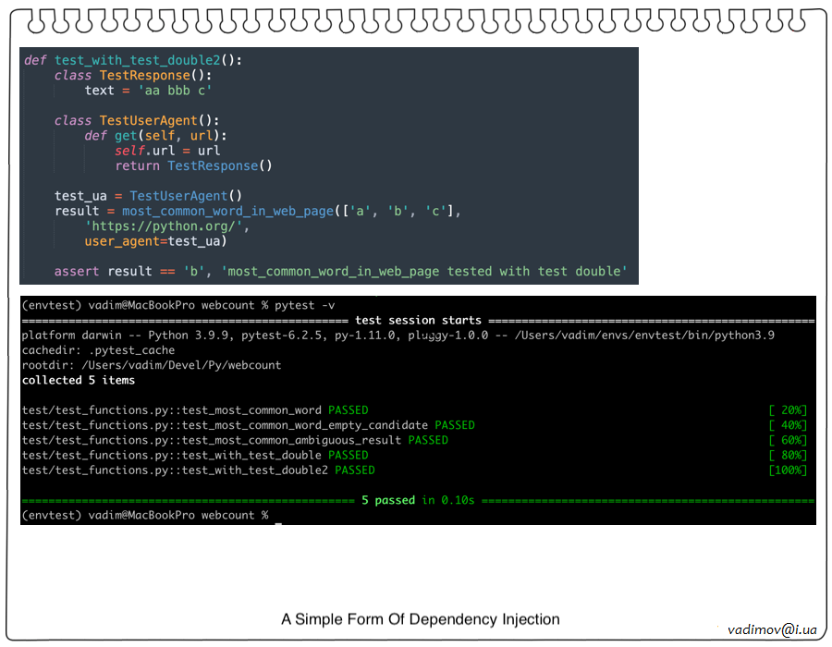Click the 'return TestResponse()' statement
This screenshot has height=647, width=832.
click(x=194, y=165)
